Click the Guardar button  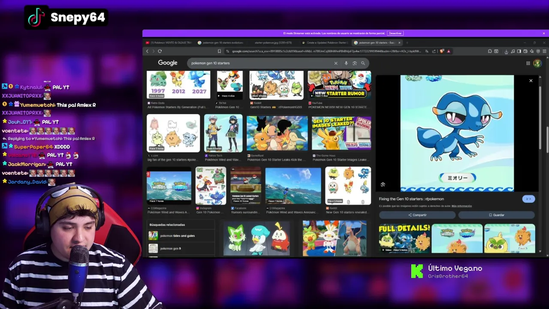pyautogui.click(x=497, y=215)
